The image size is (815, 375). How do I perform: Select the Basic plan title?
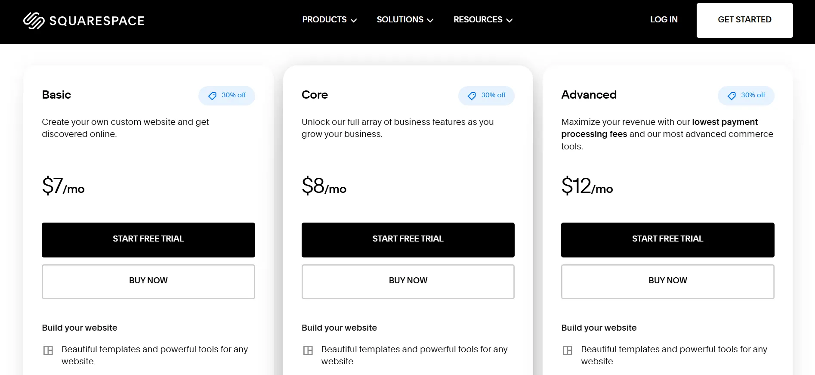click(56, 95)
